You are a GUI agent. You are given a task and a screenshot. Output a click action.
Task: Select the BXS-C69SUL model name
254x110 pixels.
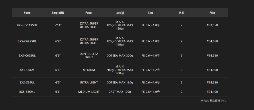(27, 55)
